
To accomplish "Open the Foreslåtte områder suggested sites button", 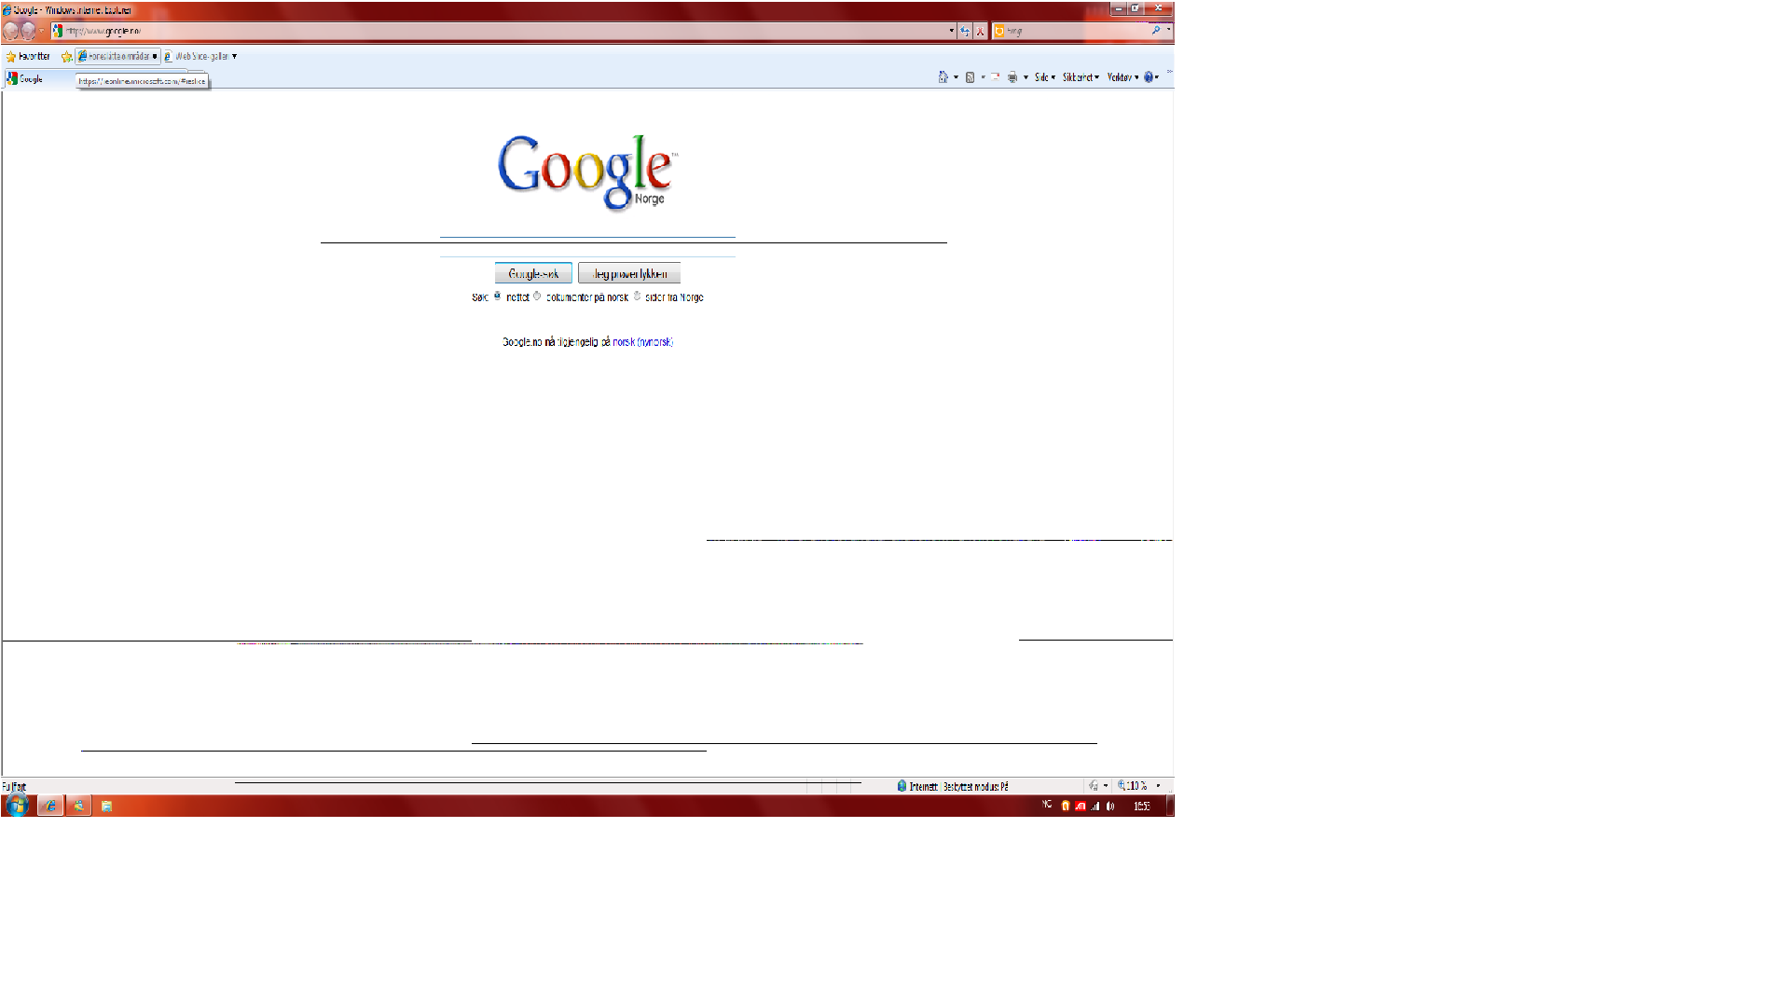I will (117, 56).
